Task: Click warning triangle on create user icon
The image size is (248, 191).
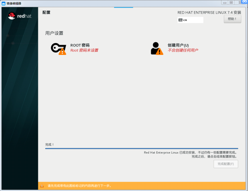Action: pos(160,52)
